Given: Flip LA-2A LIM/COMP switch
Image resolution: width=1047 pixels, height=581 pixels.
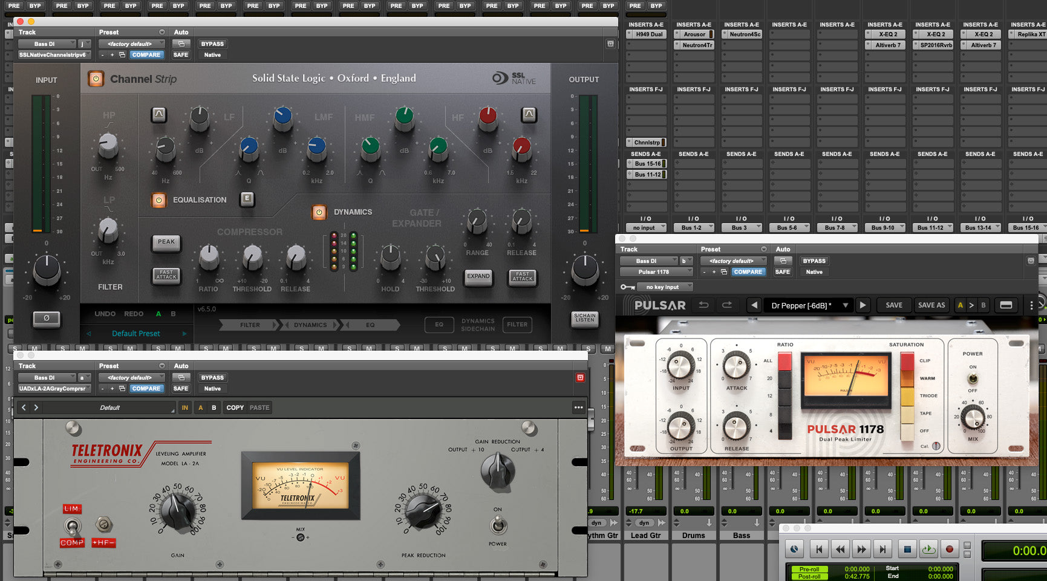Looking at the screenshot, I should [72, 527].
